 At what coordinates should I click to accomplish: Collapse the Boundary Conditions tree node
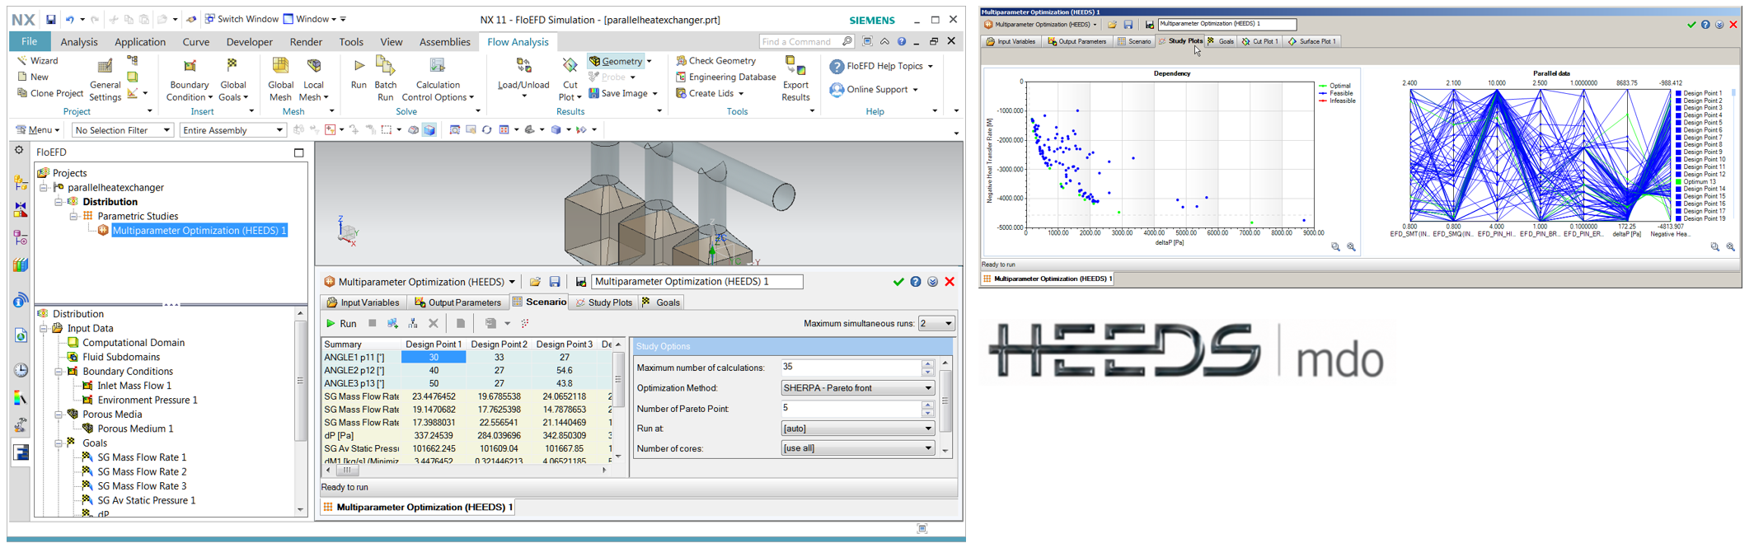point(59,372)
